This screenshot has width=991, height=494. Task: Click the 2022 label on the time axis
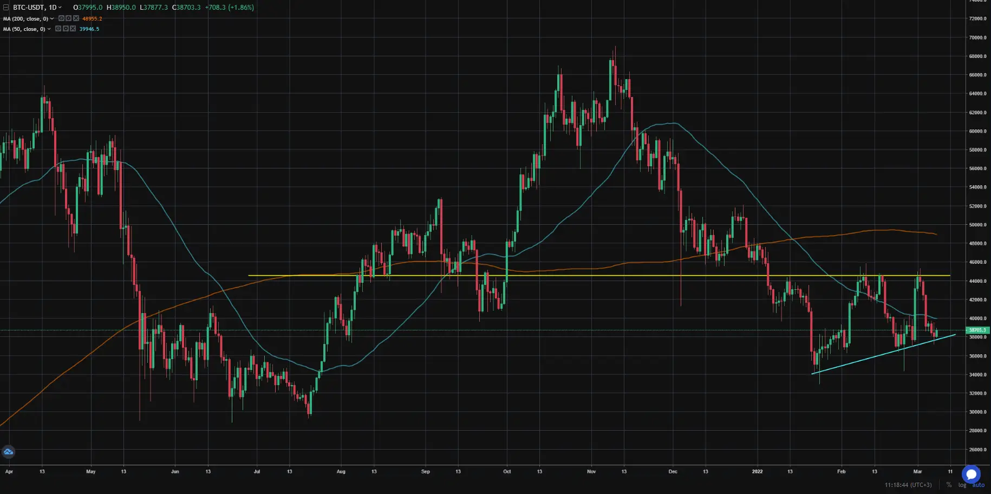pyautogui.click(x=757, y=472)
